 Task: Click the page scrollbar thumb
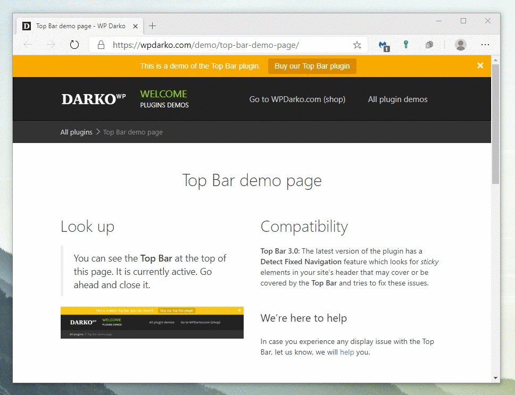[x=495, y=124]
